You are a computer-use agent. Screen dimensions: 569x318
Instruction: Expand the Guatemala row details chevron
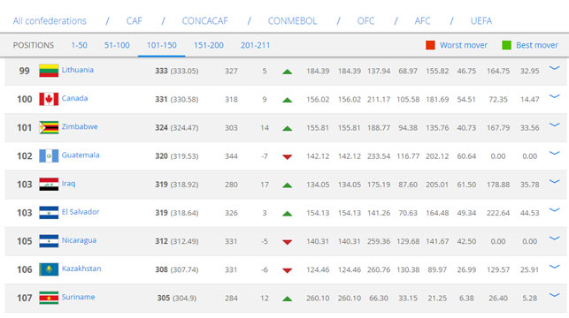click(554, 153)
